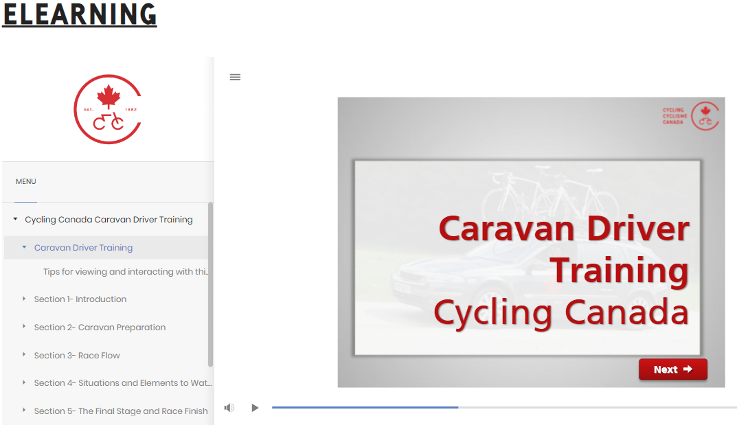Click the ELEARNING heading link

pyautogui.click(x=80, y=14)
